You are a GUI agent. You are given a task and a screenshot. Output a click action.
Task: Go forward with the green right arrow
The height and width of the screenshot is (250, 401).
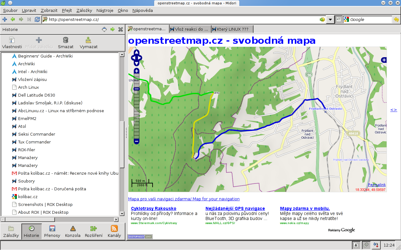[21, 19]
